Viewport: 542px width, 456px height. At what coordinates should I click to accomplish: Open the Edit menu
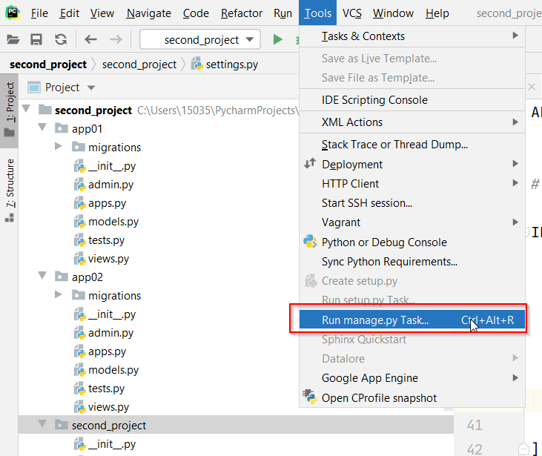coord(69,13)
